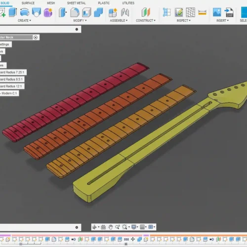The height and width of the screenshot is (247, 247).
Task: Click the Zoom Window magnifier icon
Action: click(x=124, y=227)
